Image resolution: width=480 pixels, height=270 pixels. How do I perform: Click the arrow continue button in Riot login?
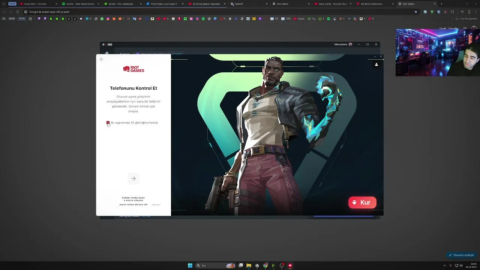point(133,178)
